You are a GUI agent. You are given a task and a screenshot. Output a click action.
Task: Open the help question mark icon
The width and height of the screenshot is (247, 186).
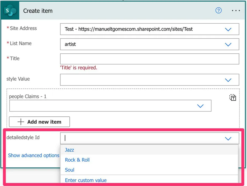click(218, 11)
